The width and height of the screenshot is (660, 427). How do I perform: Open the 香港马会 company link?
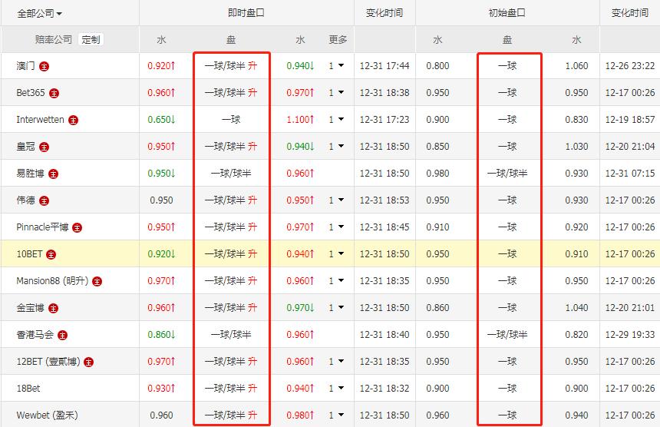pyautogui.click(x=35, y=335)
